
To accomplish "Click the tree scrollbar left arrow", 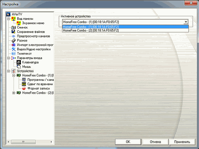I will pos(8,142).
